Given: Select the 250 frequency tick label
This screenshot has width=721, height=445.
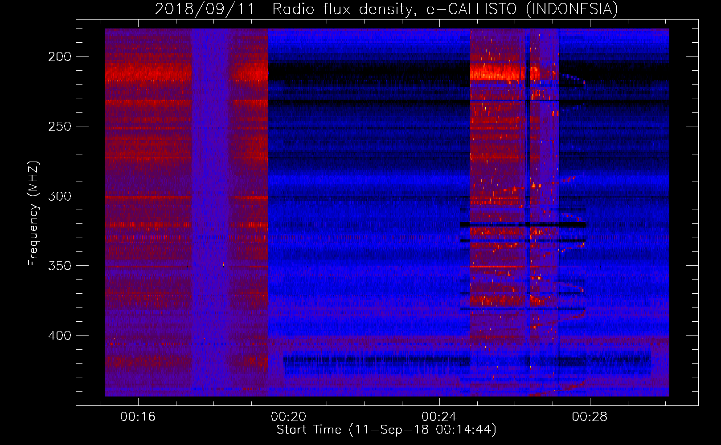Looking at the screenshot, I should (60, 126).
